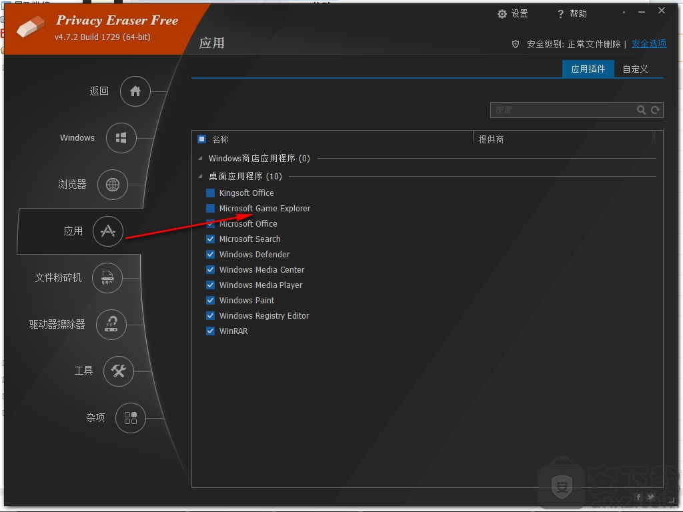Click the Facebook icon at bottom right

click(x=638, y=497)
